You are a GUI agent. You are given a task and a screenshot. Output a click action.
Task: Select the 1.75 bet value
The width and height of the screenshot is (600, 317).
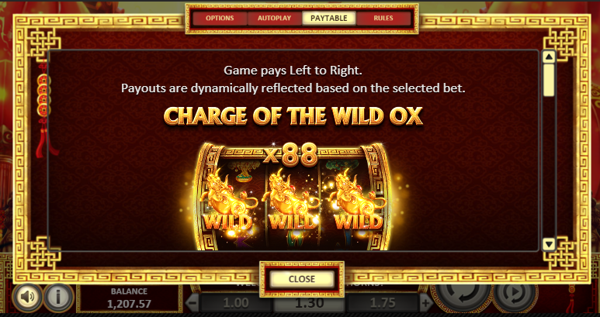pyautogui.click(x=383, y=303)
